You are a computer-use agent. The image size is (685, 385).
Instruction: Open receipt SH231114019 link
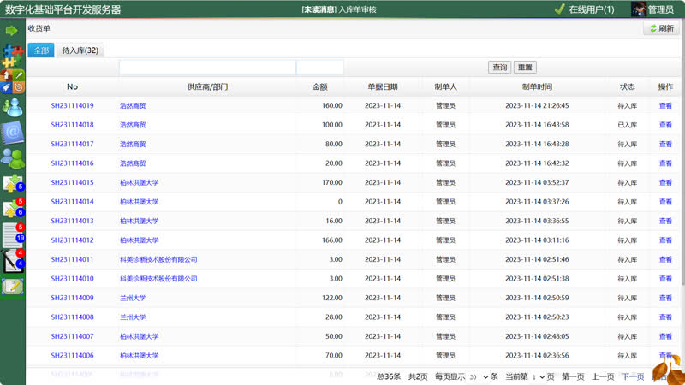(x=72, y=106)
